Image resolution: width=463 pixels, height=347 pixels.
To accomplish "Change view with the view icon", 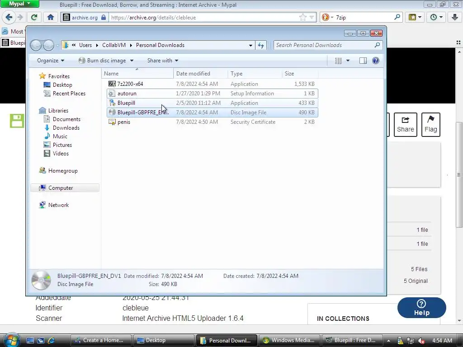I will (x=338, y=61).
